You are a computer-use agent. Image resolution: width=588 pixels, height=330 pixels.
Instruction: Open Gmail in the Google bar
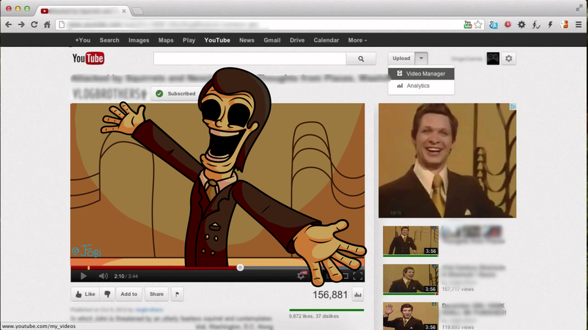[272, 40]
